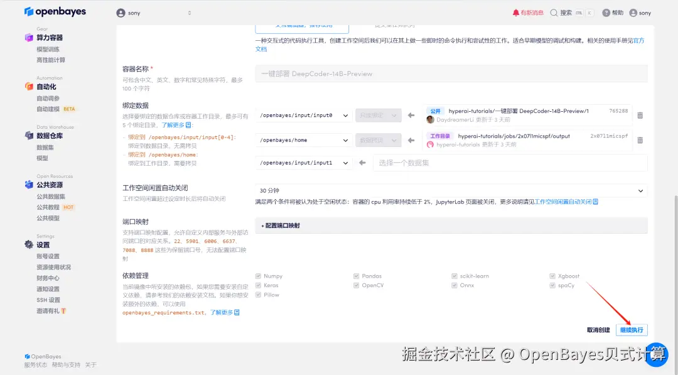Image resolution: width=678 pixels, height=375 pixels.
Task: Toggle the Pandas checkbox
Action: (357, 276)
